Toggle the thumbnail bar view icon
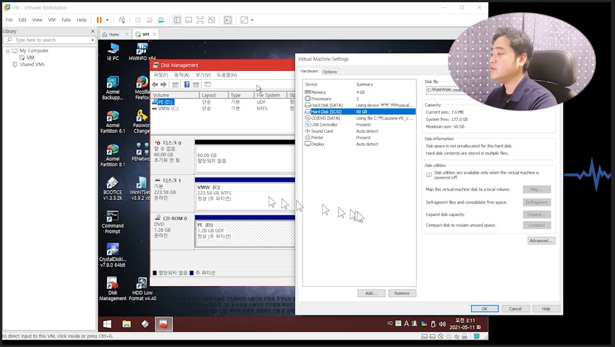Image resolution: width=615 pixels, height=347 pixels. click(x=189, y=20)
